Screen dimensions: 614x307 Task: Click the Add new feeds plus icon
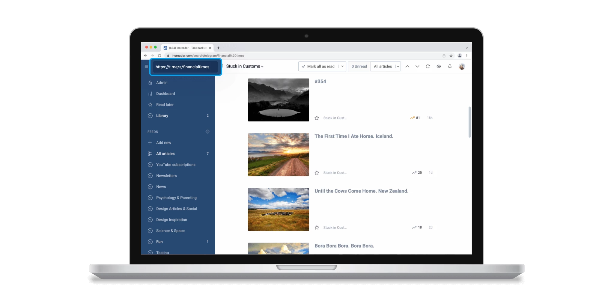click(150, 142)
